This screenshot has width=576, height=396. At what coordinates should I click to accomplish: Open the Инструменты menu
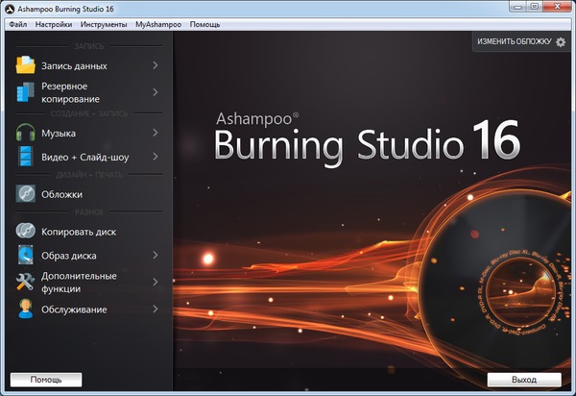coord(102,23)
